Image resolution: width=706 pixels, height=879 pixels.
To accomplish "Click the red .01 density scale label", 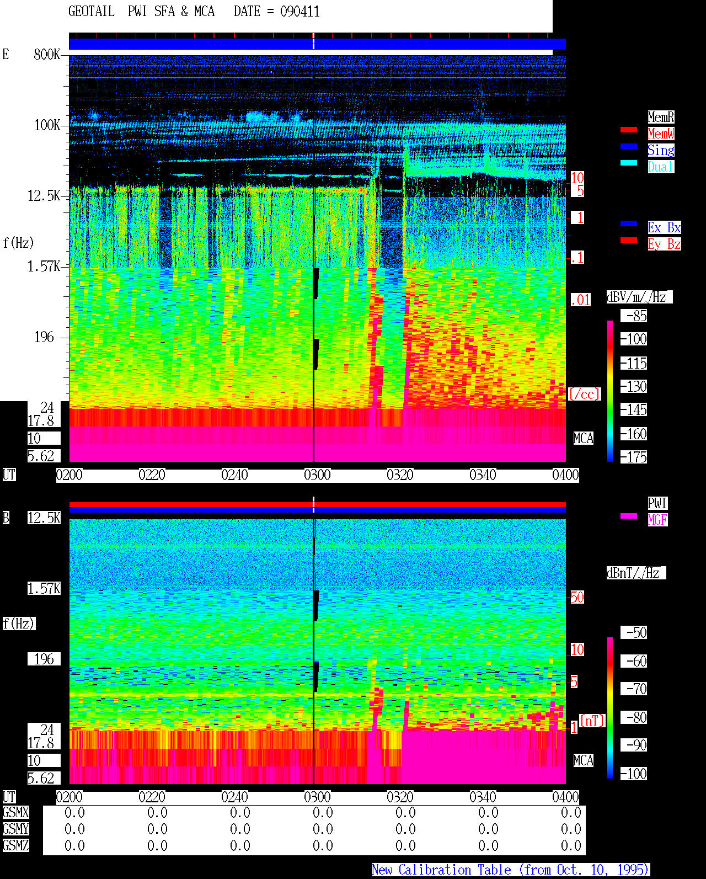I will click(x=581, y=300).
